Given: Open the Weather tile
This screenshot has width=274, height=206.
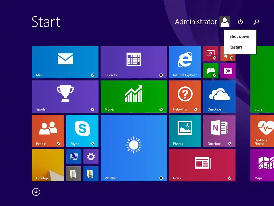Looking at the screenshot, I should coord(134,148).
